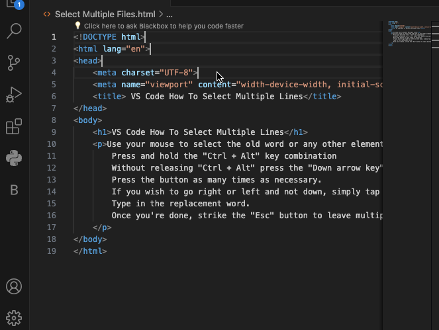Click the closing p tag on line 17
This screenshot has height=330, width=439.
click(x=102, y=227)
